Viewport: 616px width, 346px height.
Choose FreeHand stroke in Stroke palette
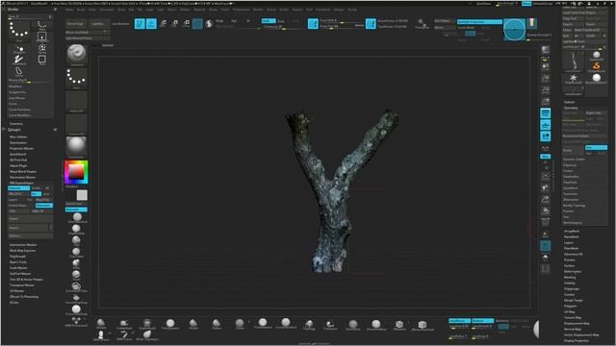[18, 60]
